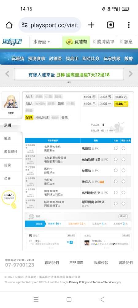Screen dimensions: 138x308
Task: Show the next banner with right arrow
Action: coord(131,74)
